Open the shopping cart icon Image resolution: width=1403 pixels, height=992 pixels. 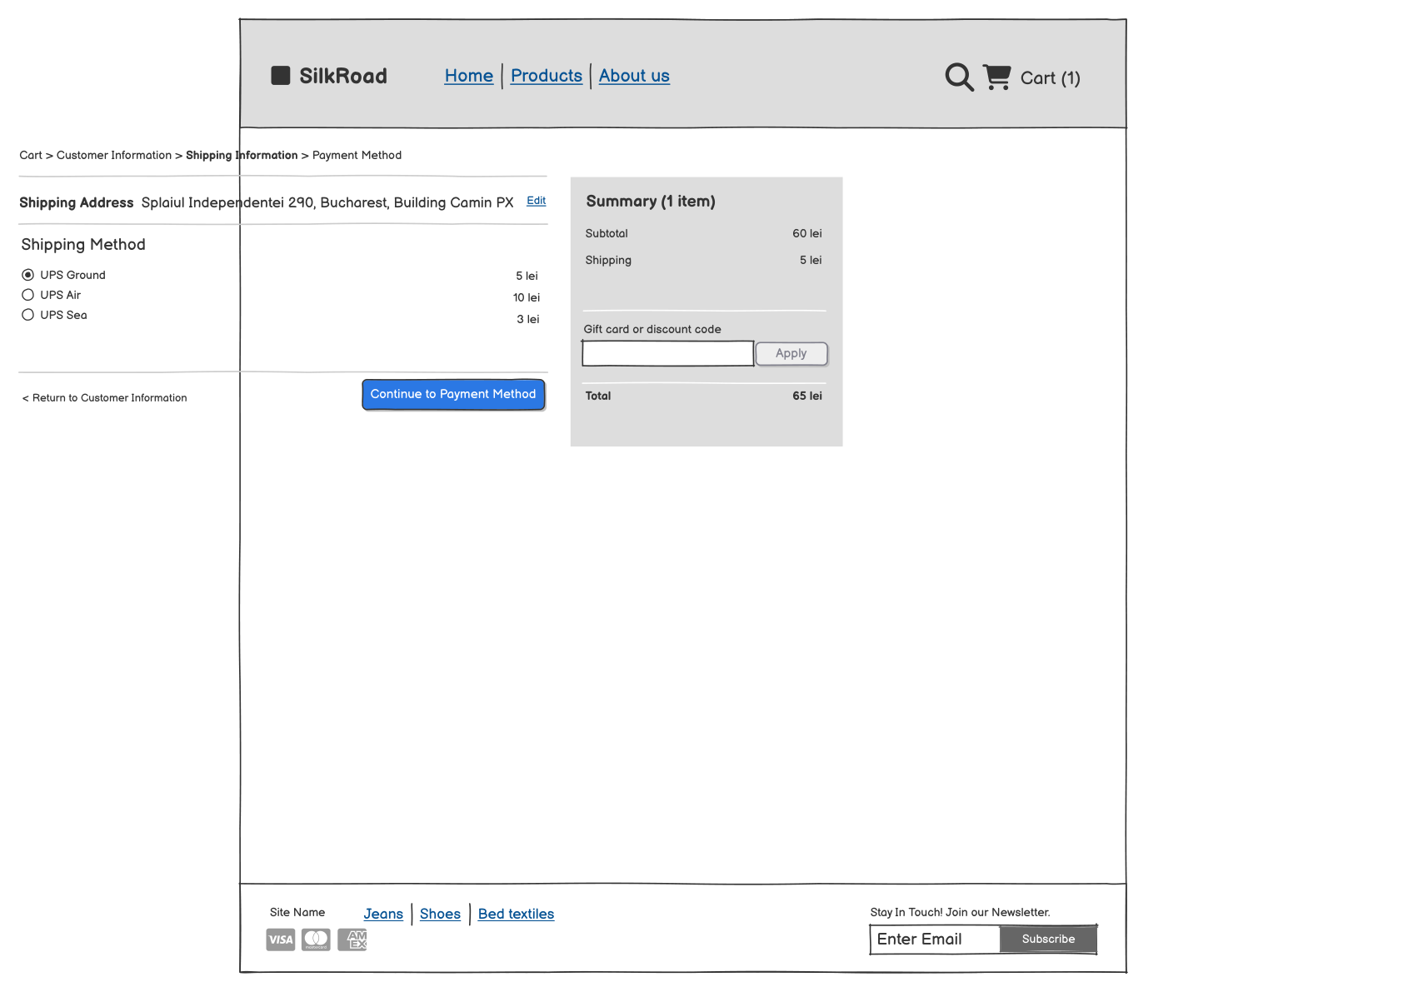[998, 77]
